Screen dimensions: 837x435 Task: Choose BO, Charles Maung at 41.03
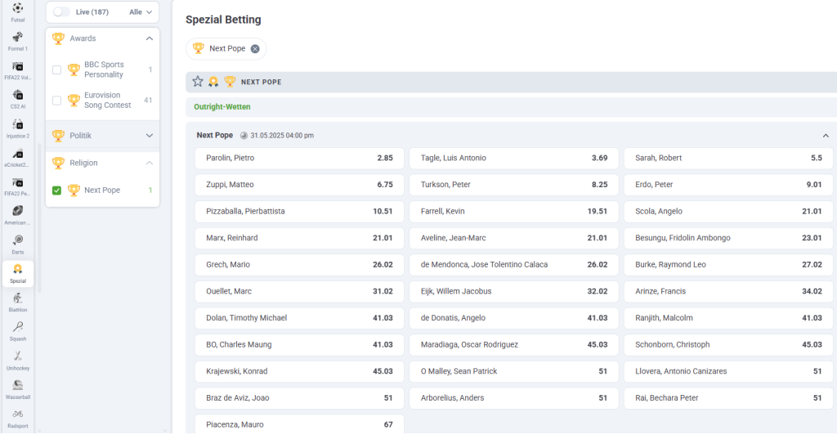click(299, 345)
